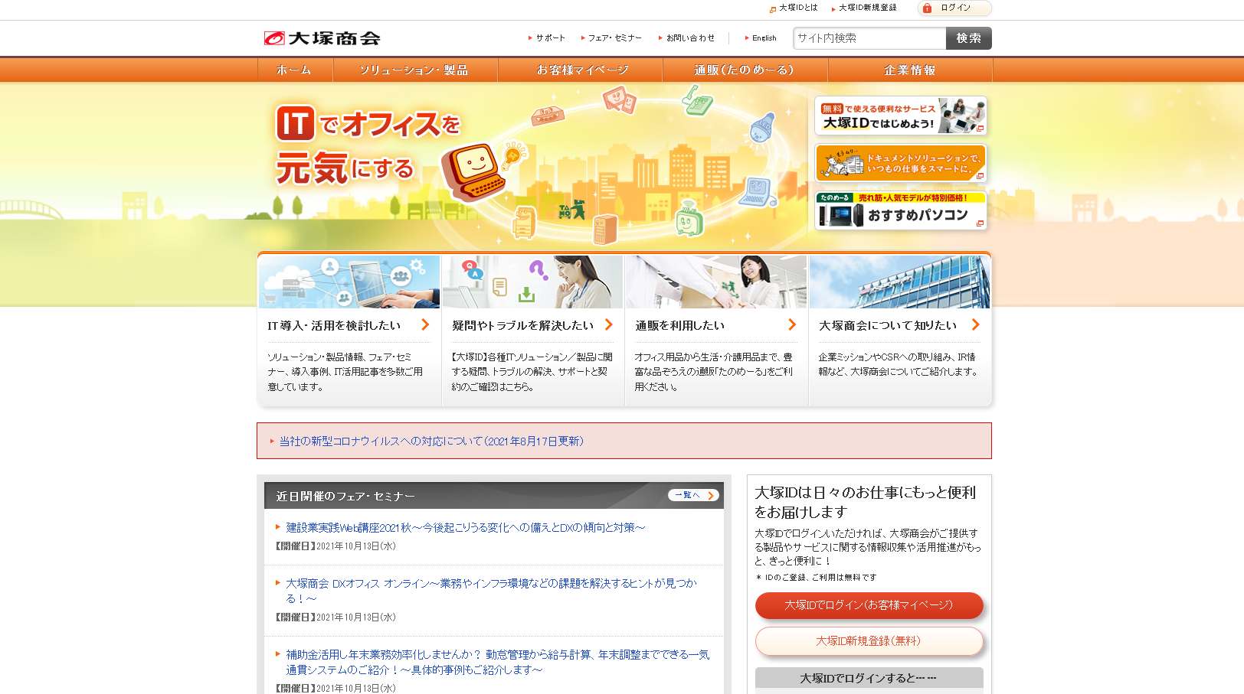
Task: Click 大塚IDでログイン(お客様マイページ) button
Action: click(869, 605)
